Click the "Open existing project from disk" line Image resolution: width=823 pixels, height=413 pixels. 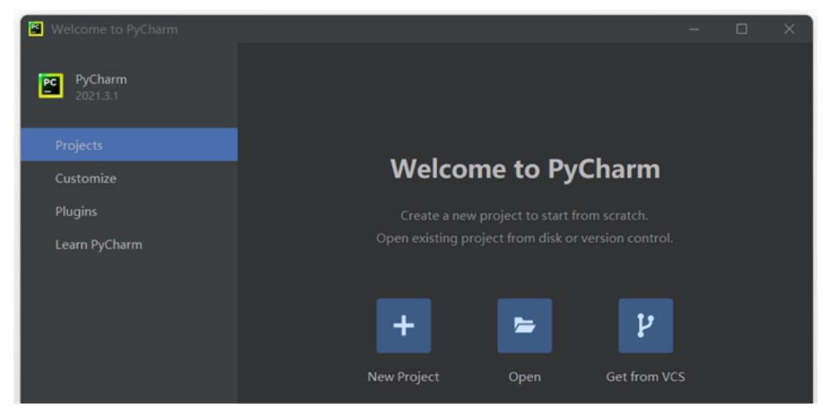525,239
